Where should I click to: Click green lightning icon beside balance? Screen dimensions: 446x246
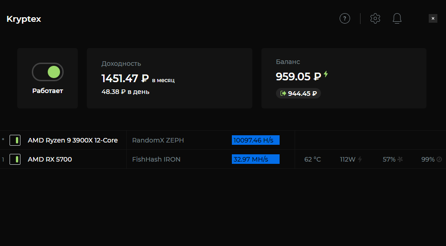coord(326,74)
